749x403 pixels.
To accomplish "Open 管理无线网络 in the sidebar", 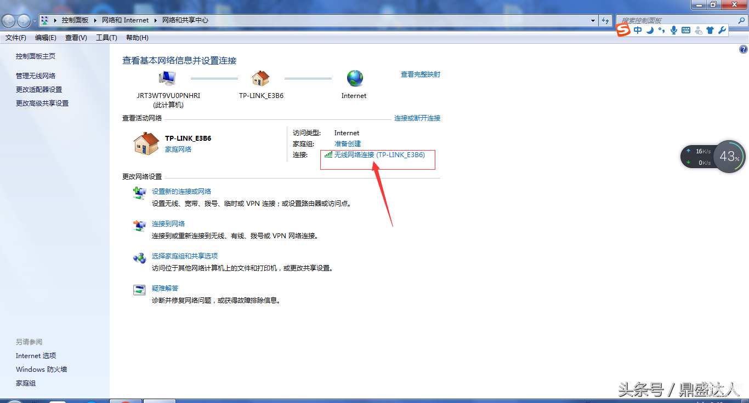I will [x=36, y=76].
